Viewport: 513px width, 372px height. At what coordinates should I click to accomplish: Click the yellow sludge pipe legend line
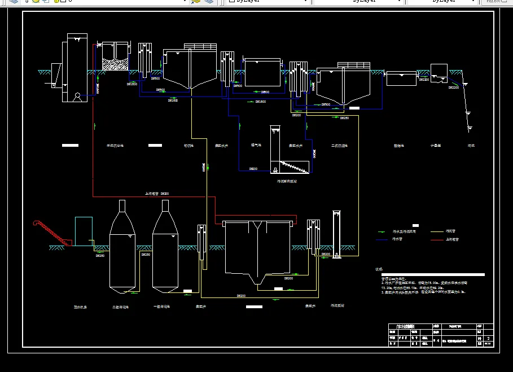point(437,231)
